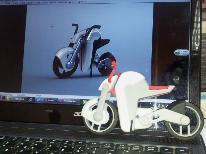Zoom out with the 缩小 toolbar icon
Viewport: 206px width, 154px height.
[x=22, y=3]
